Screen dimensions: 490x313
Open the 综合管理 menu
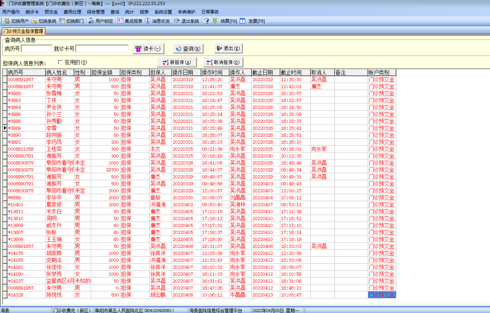[x=96, y=12]
